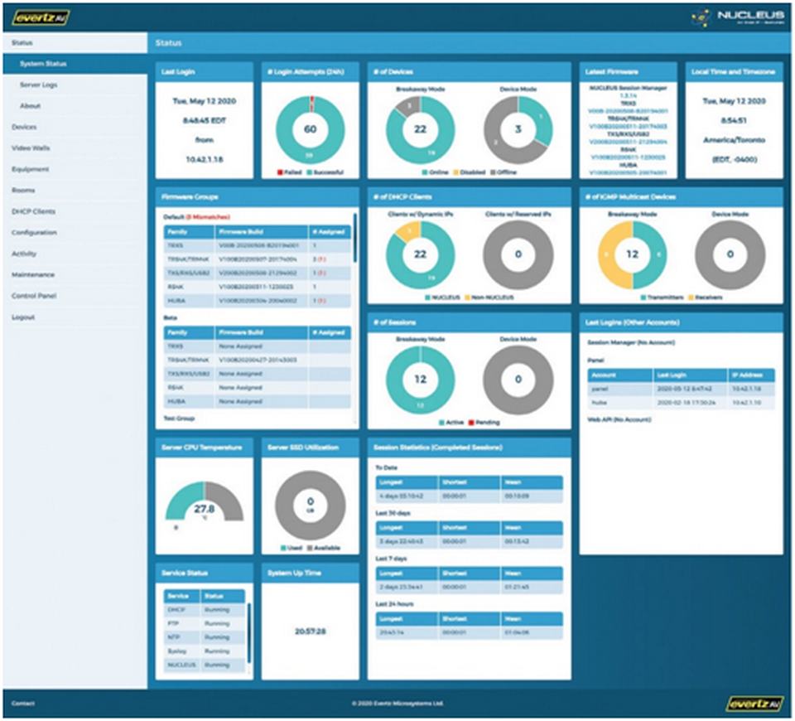Open Server Logs from the sidebar
The width and height of the screenshot is (795, 721).
tap(39, 85)
